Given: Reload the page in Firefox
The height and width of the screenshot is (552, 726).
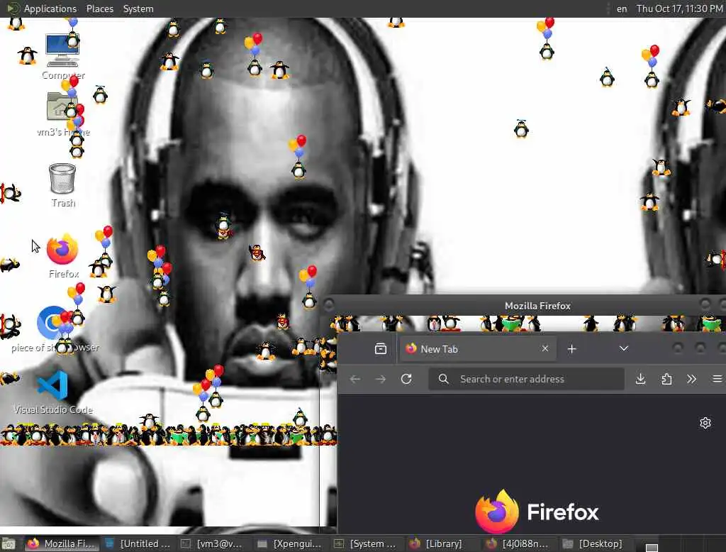Looking at the screenshot, I should point(406,379).
